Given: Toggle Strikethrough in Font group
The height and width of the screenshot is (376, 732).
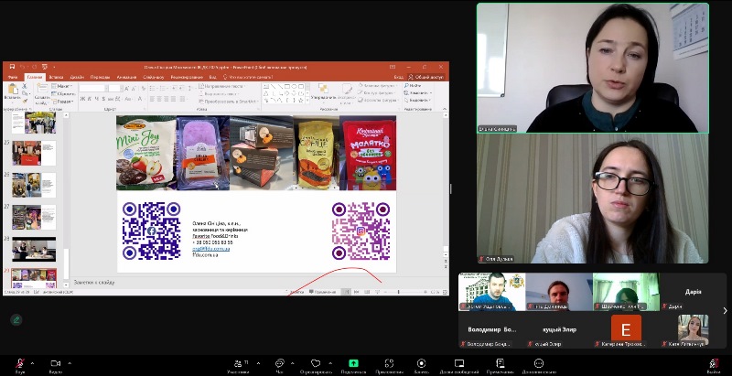Looking at the screenshot, I should click(111, 99).
